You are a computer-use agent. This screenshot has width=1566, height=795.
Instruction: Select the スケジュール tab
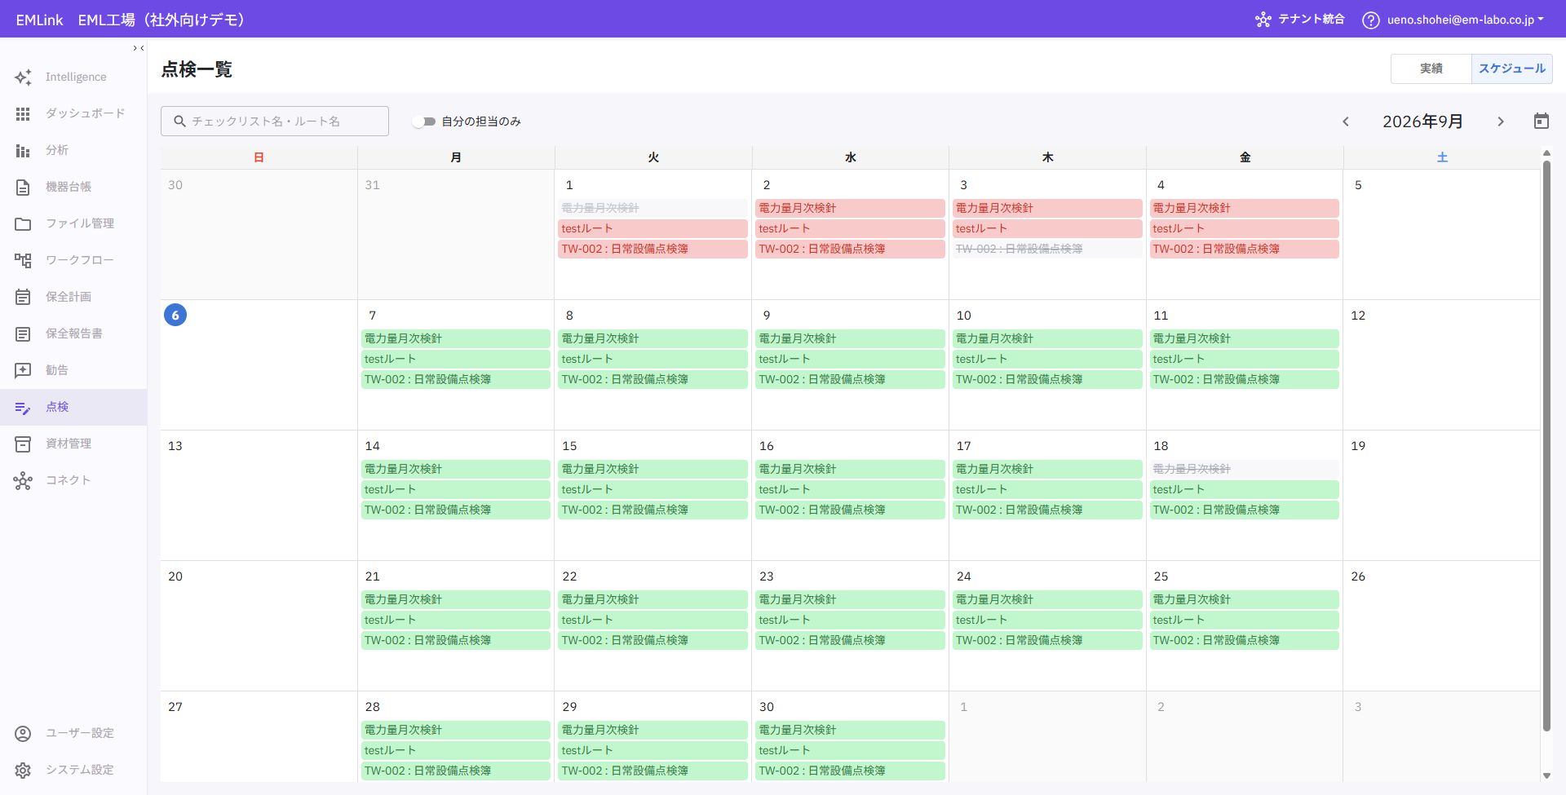point(1512,68)
